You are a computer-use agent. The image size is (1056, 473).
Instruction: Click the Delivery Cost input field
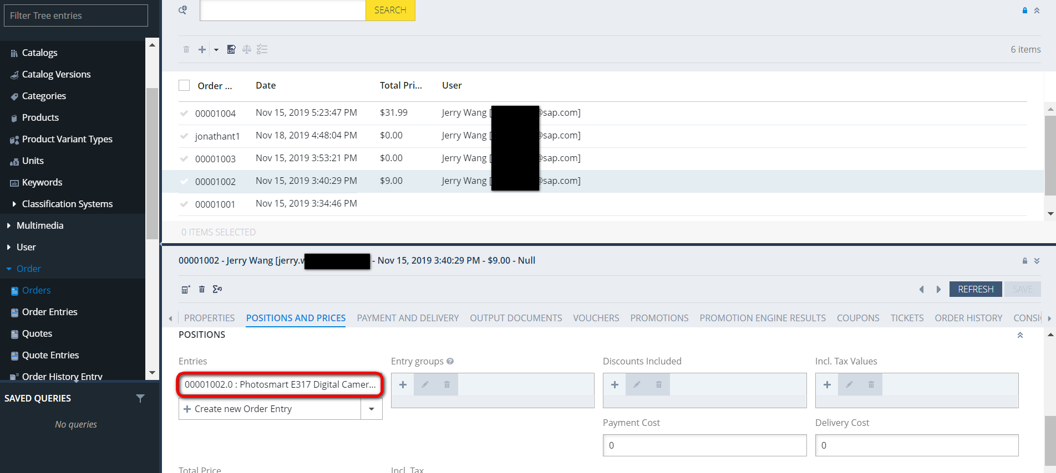point(917,445)
